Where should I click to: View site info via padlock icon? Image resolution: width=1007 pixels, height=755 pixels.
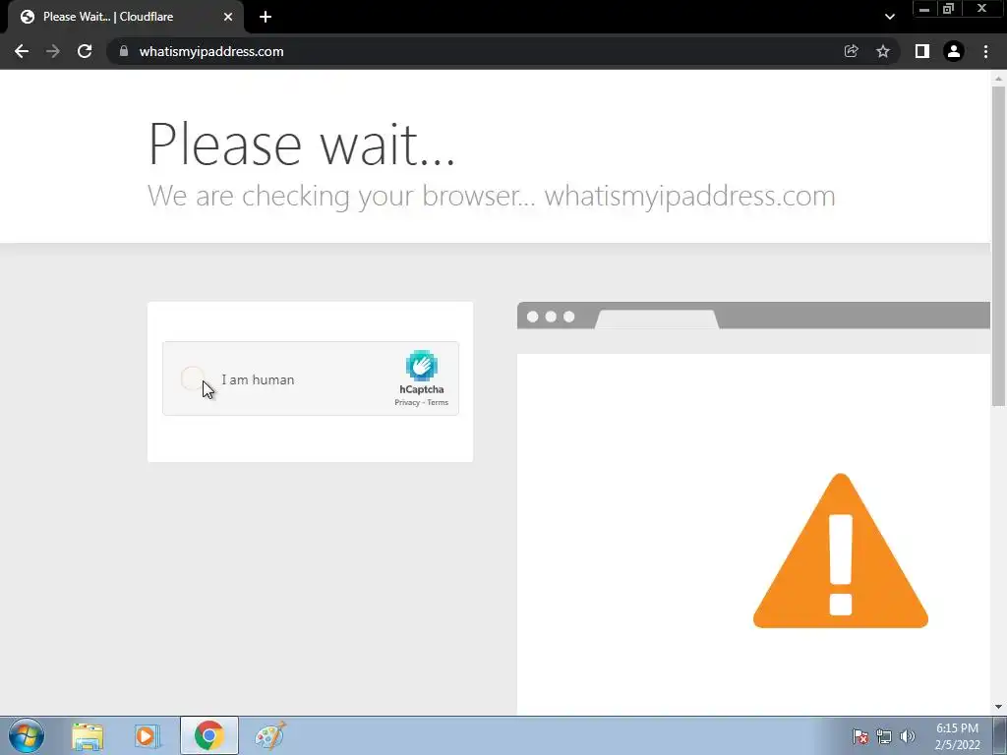[x=124, y=51]
